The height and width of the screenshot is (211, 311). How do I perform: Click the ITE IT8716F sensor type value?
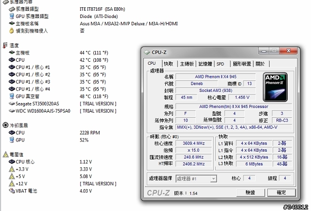(103, 9)
